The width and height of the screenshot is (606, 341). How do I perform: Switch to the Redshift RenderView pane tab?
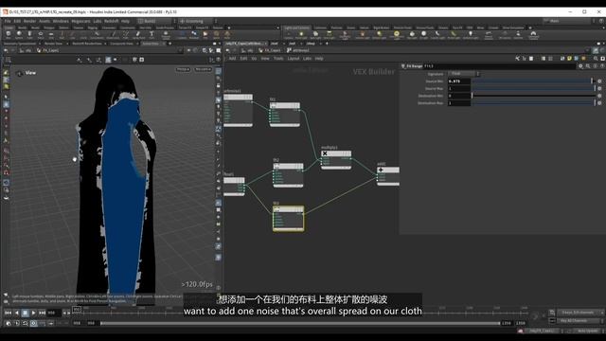point(87,44)
